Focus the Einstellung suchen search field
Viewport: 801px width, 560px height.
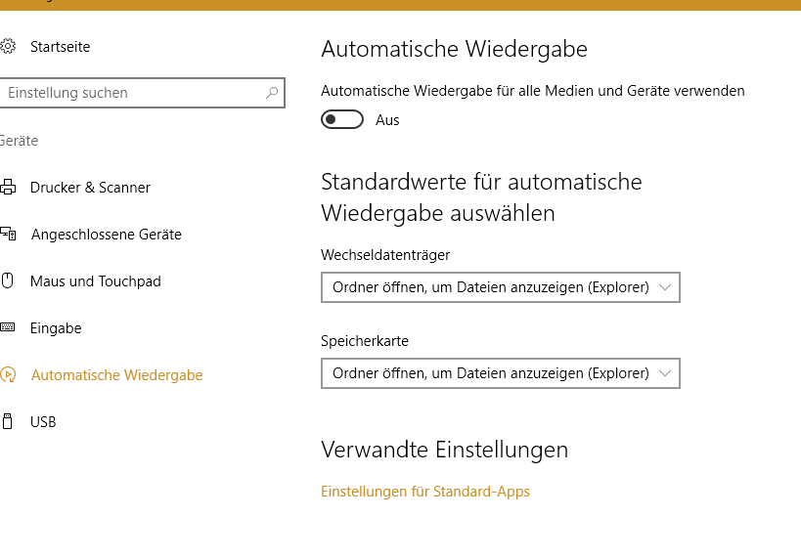(x=142, y=93)
